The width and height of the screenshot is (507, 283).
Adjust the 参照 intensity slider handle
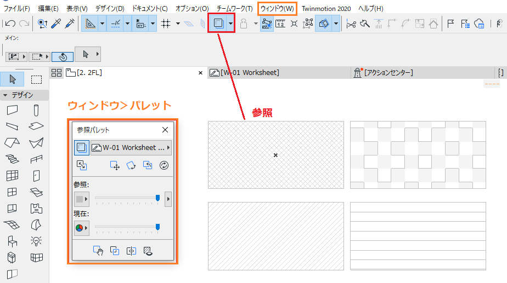click(x=158, y=198)
